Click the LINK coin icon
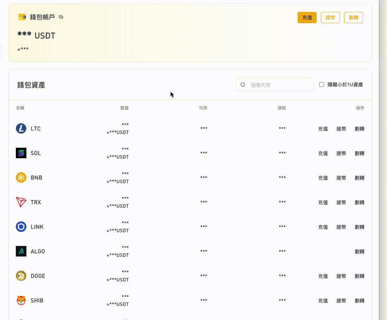Screen dimensions: 387x320 pos(21,227)
